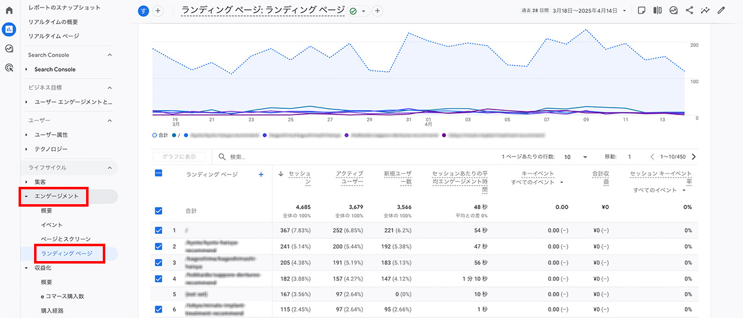Open the Home icon in left rail
Image resolution: width=743 pixels, height=318 pixels.
9,11
